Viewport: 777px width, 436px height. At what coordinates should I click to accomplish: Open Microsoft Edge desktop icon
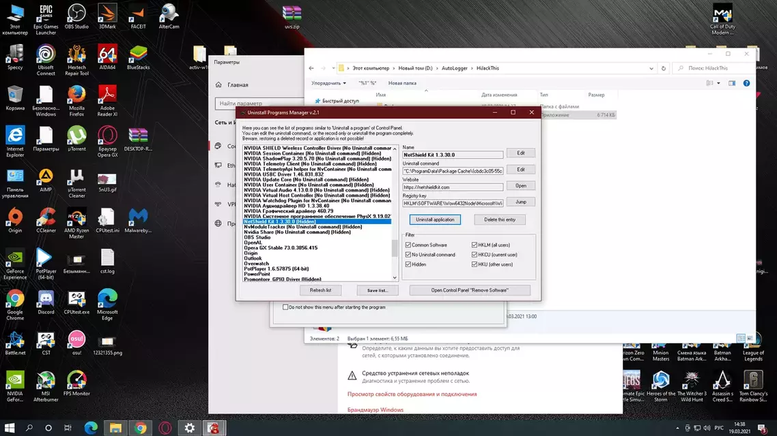[107, 305]
